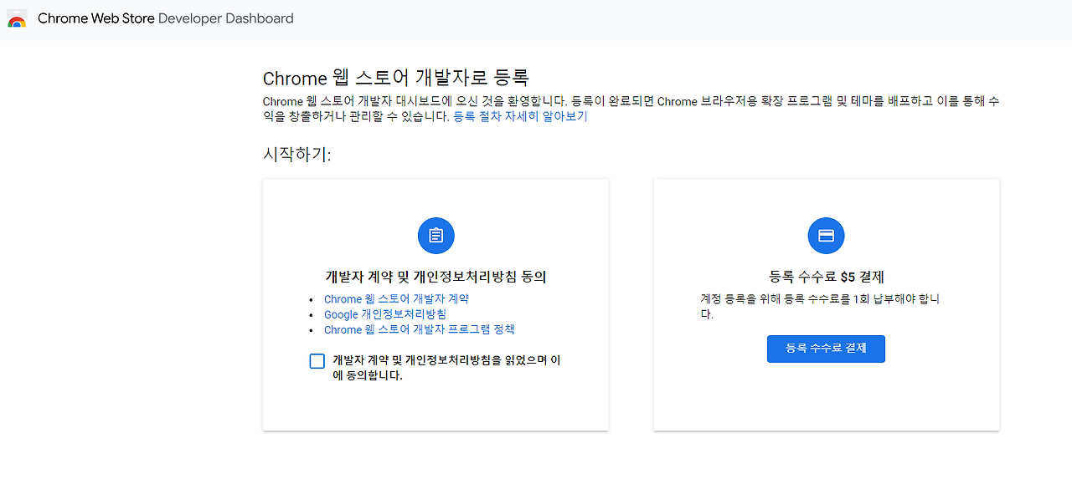Open the 등록 절차 자세히 알아보기 link

tap(520, 117)
